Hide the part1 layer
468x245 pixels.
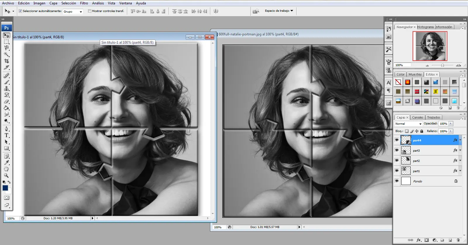(x=397, y=171)
